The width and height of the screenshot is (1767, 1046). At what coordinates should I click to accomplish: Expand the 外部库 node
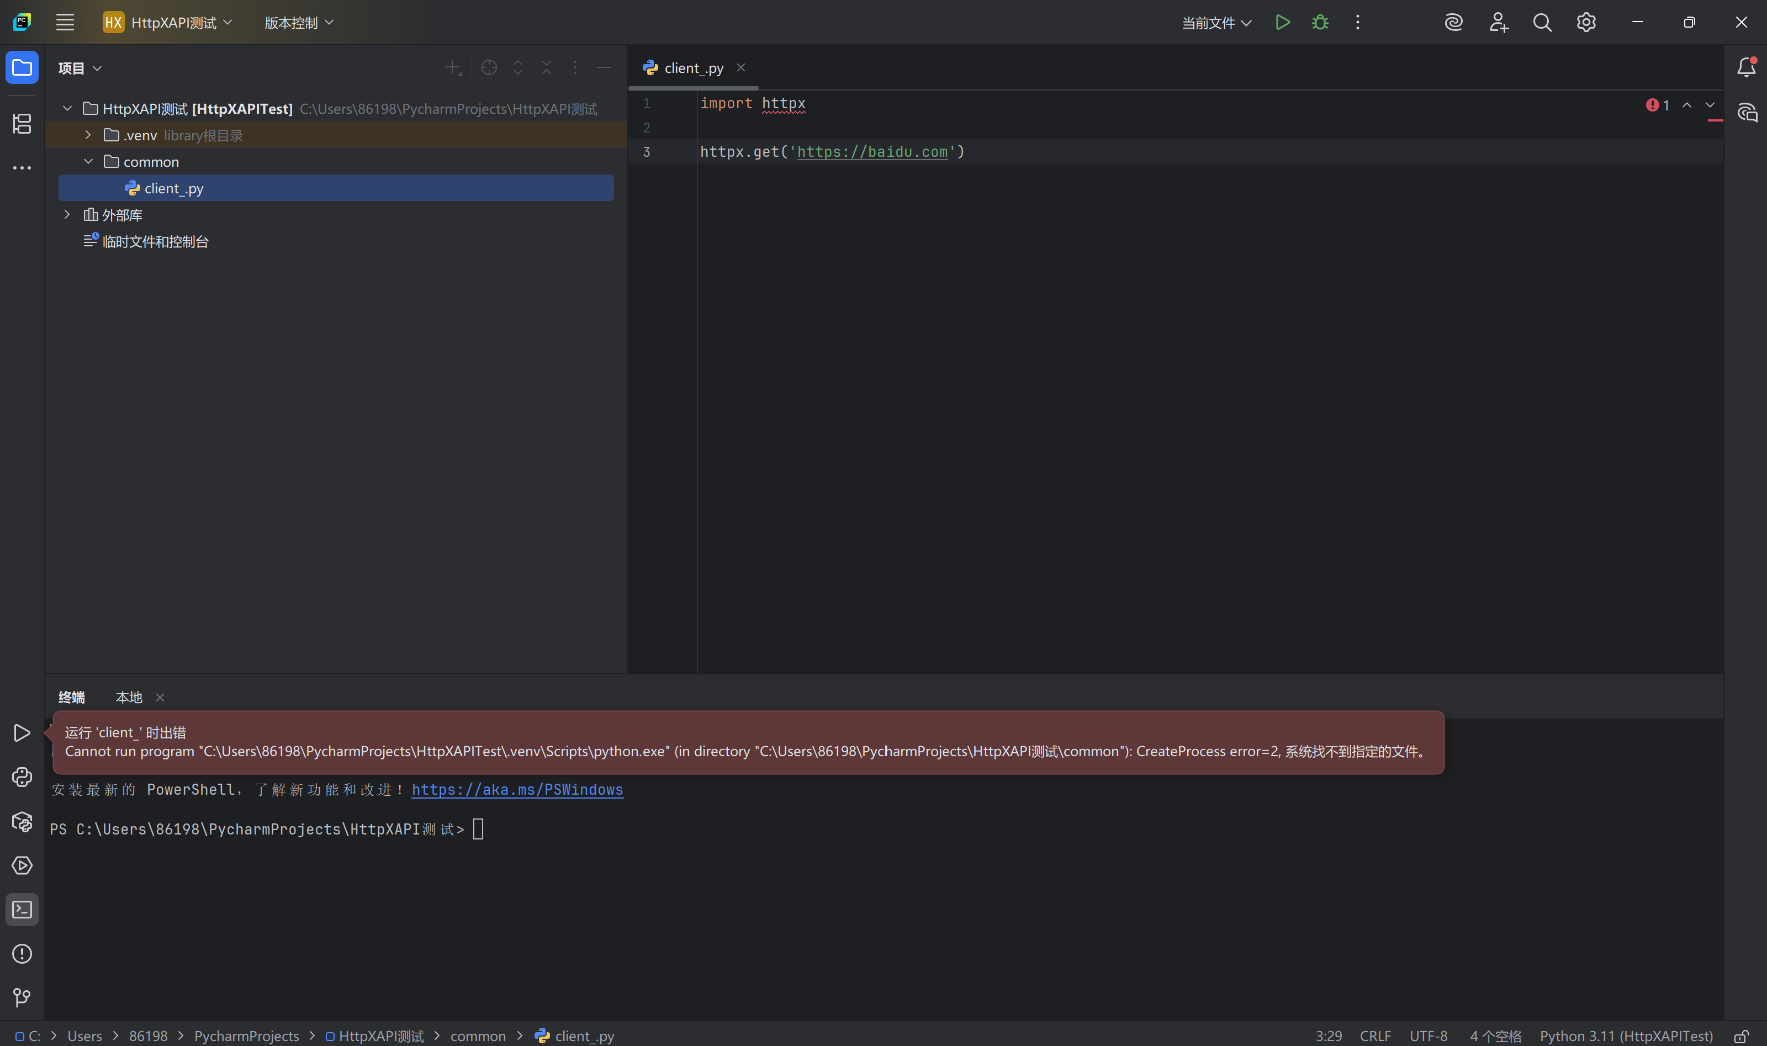[x=67, y=214]
